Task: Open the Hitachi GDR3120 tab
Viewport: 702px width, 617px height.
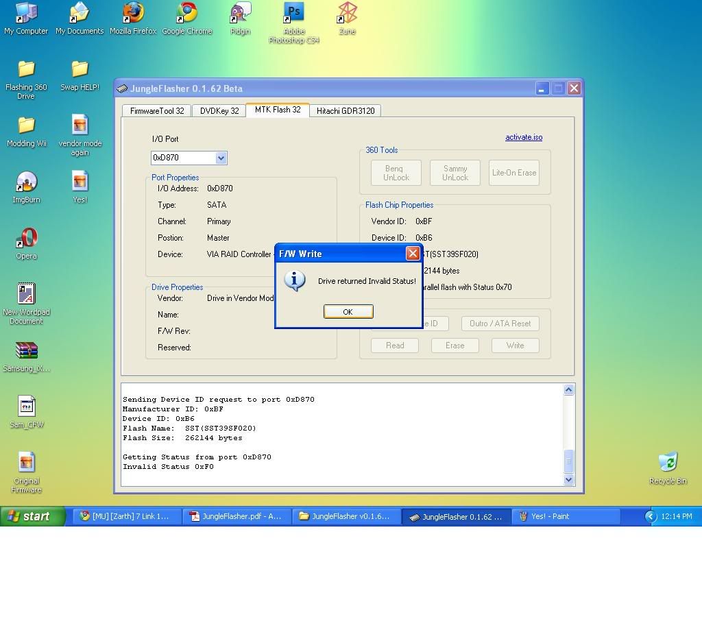Action: (x=346, y=110)
